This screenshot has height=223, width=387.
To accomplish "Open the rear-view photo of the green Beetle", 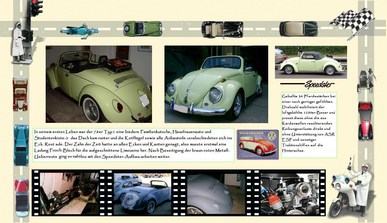I will (99, 84).
